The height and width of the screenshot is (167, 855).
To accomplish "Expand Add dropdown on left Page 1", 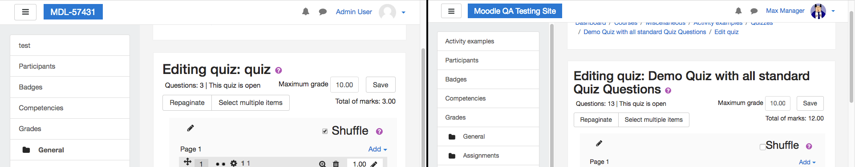I will tap(377, 149).
